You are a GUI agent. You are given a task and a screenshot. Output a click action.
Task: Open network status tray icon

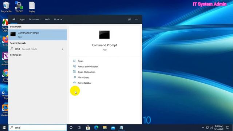(207, 128)
